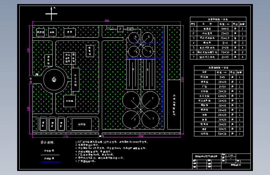Select the "30×30" spec cell
Screen dimensions: 270x175
point(222,91)
